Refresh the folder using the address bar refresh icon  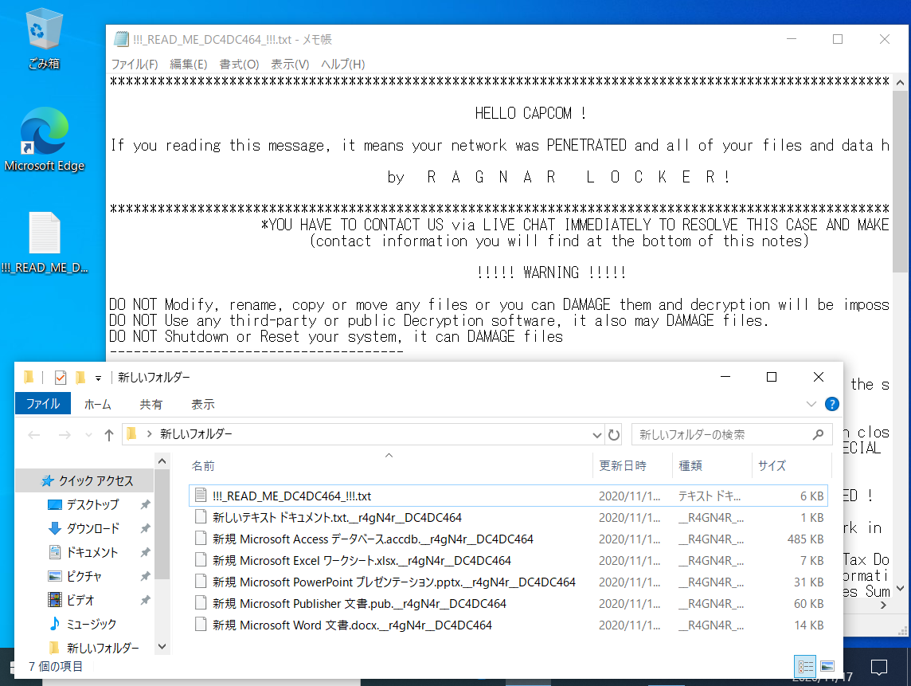click(x=613, y=435)
